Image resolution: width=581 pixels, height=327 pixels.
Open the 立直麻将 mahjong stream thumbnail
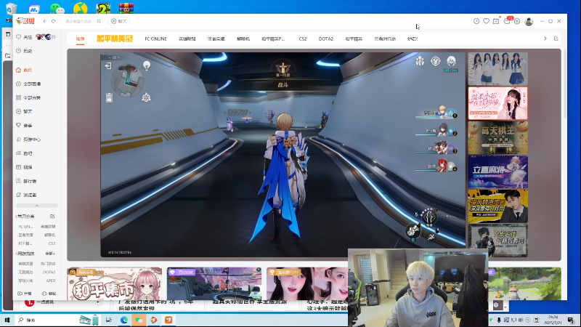[497, 171]
